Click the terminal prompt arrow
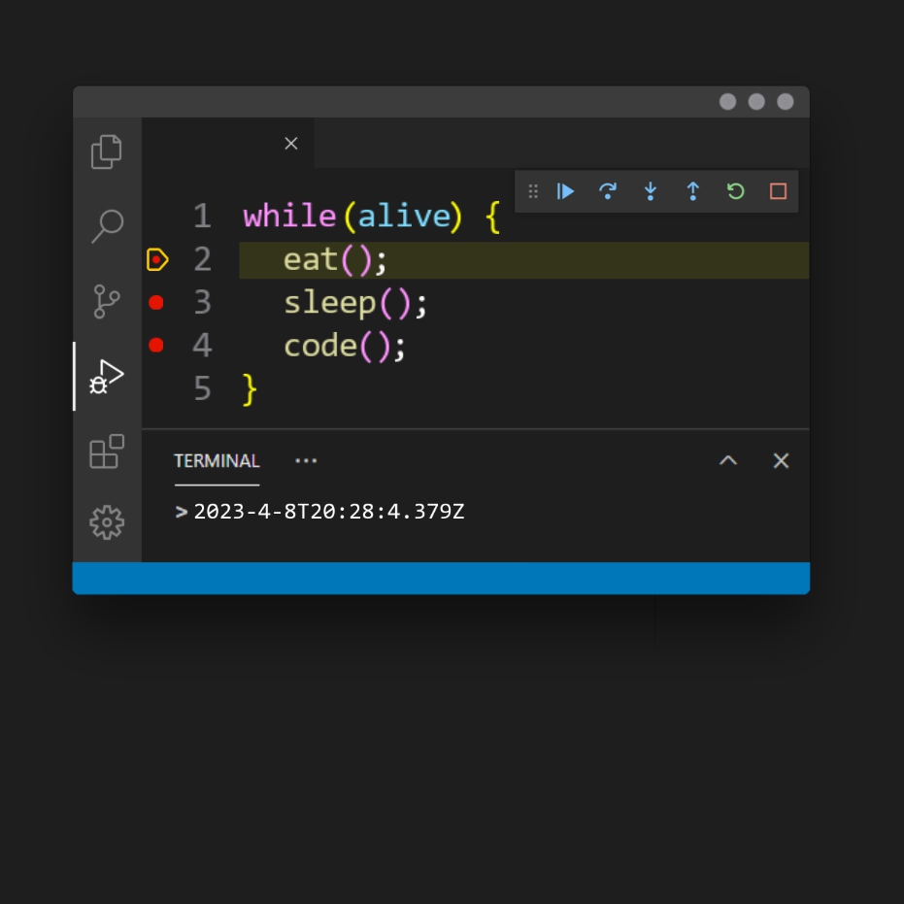 (x=181, y=512)
